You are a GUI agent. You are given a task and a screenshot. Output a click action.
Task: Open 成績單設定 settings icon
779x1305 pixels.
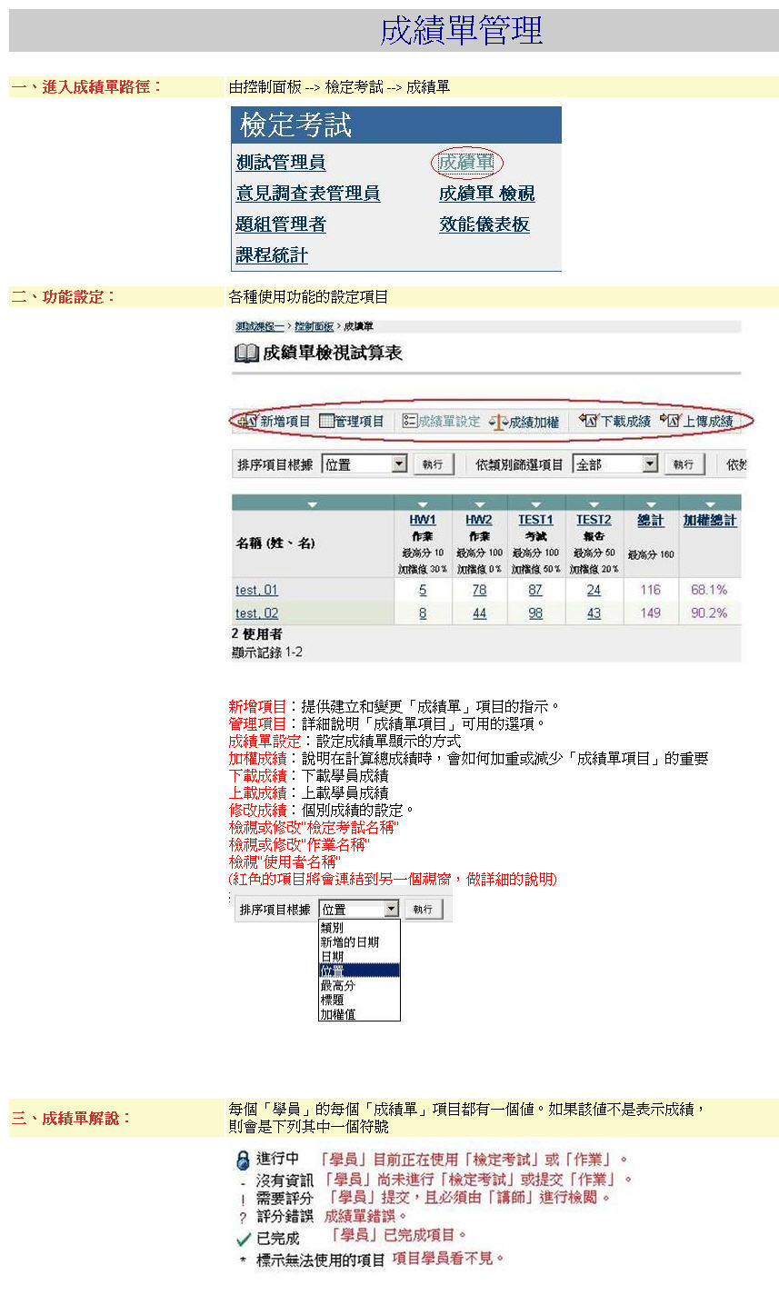(x=410, y=421)
